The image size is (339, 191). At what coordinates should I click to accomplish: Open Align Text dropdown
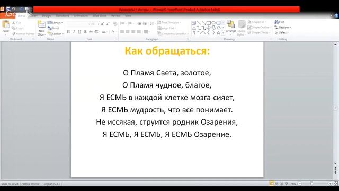coord(166,28)
